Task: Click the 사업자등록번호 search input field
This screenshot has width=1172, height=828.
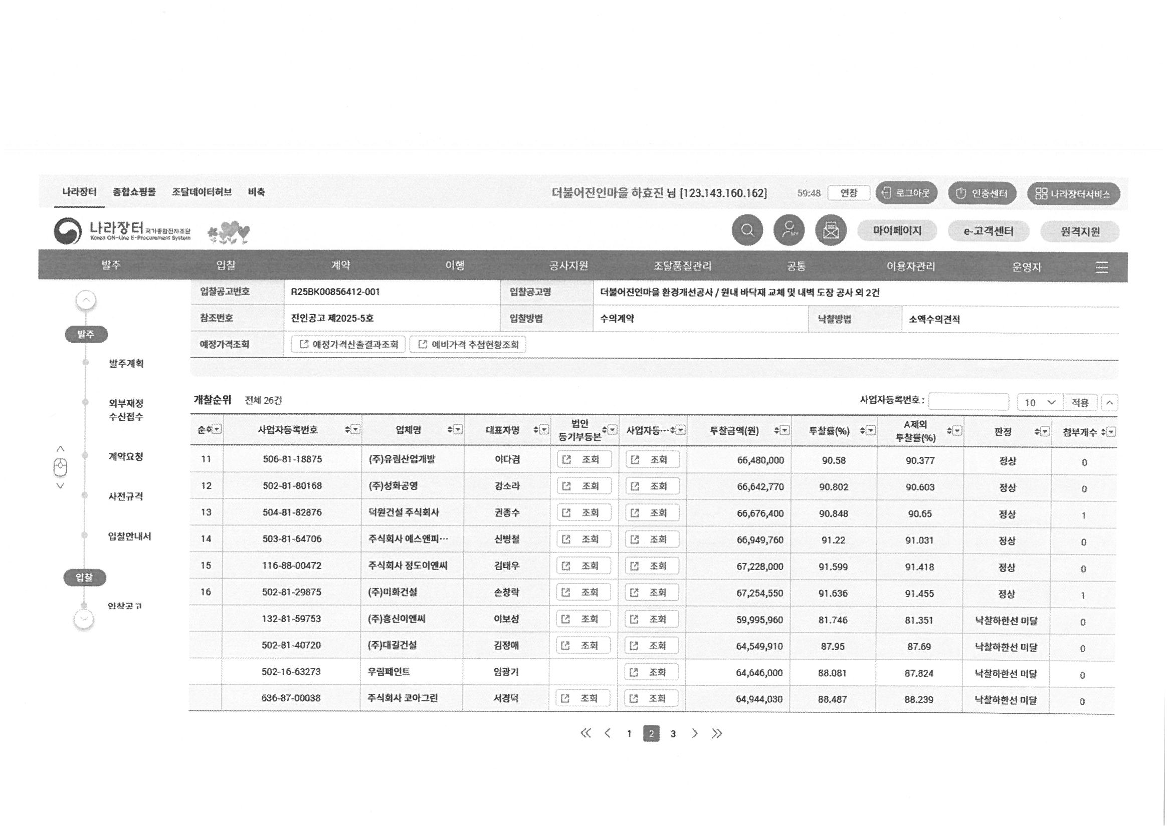Action: (969, 402)
